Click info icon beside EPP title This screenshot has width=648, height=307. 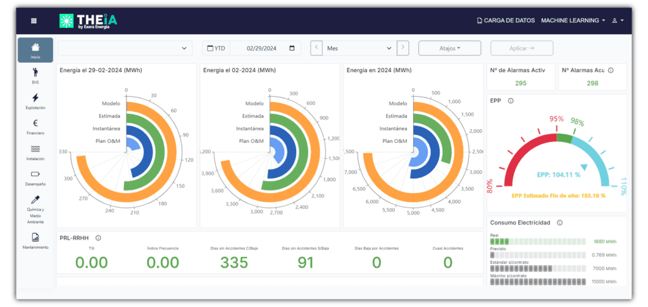pyautogui.click(x=511, y=101)
